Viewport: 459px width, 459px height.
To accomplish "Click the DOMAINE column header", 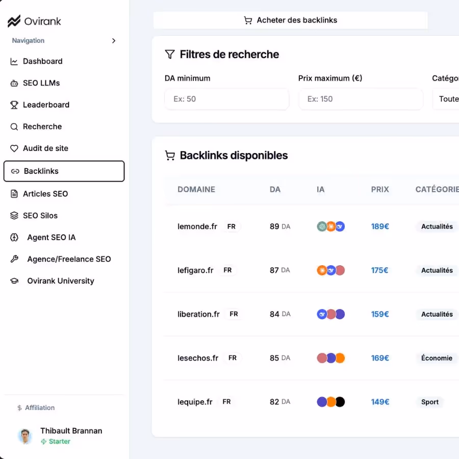I will pyautogui.click(x=196, y=189).
